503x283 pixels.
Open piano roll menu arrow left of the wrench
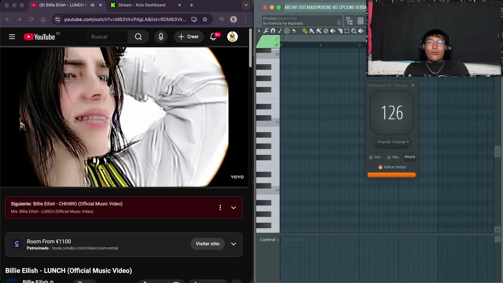click(259, 31)
